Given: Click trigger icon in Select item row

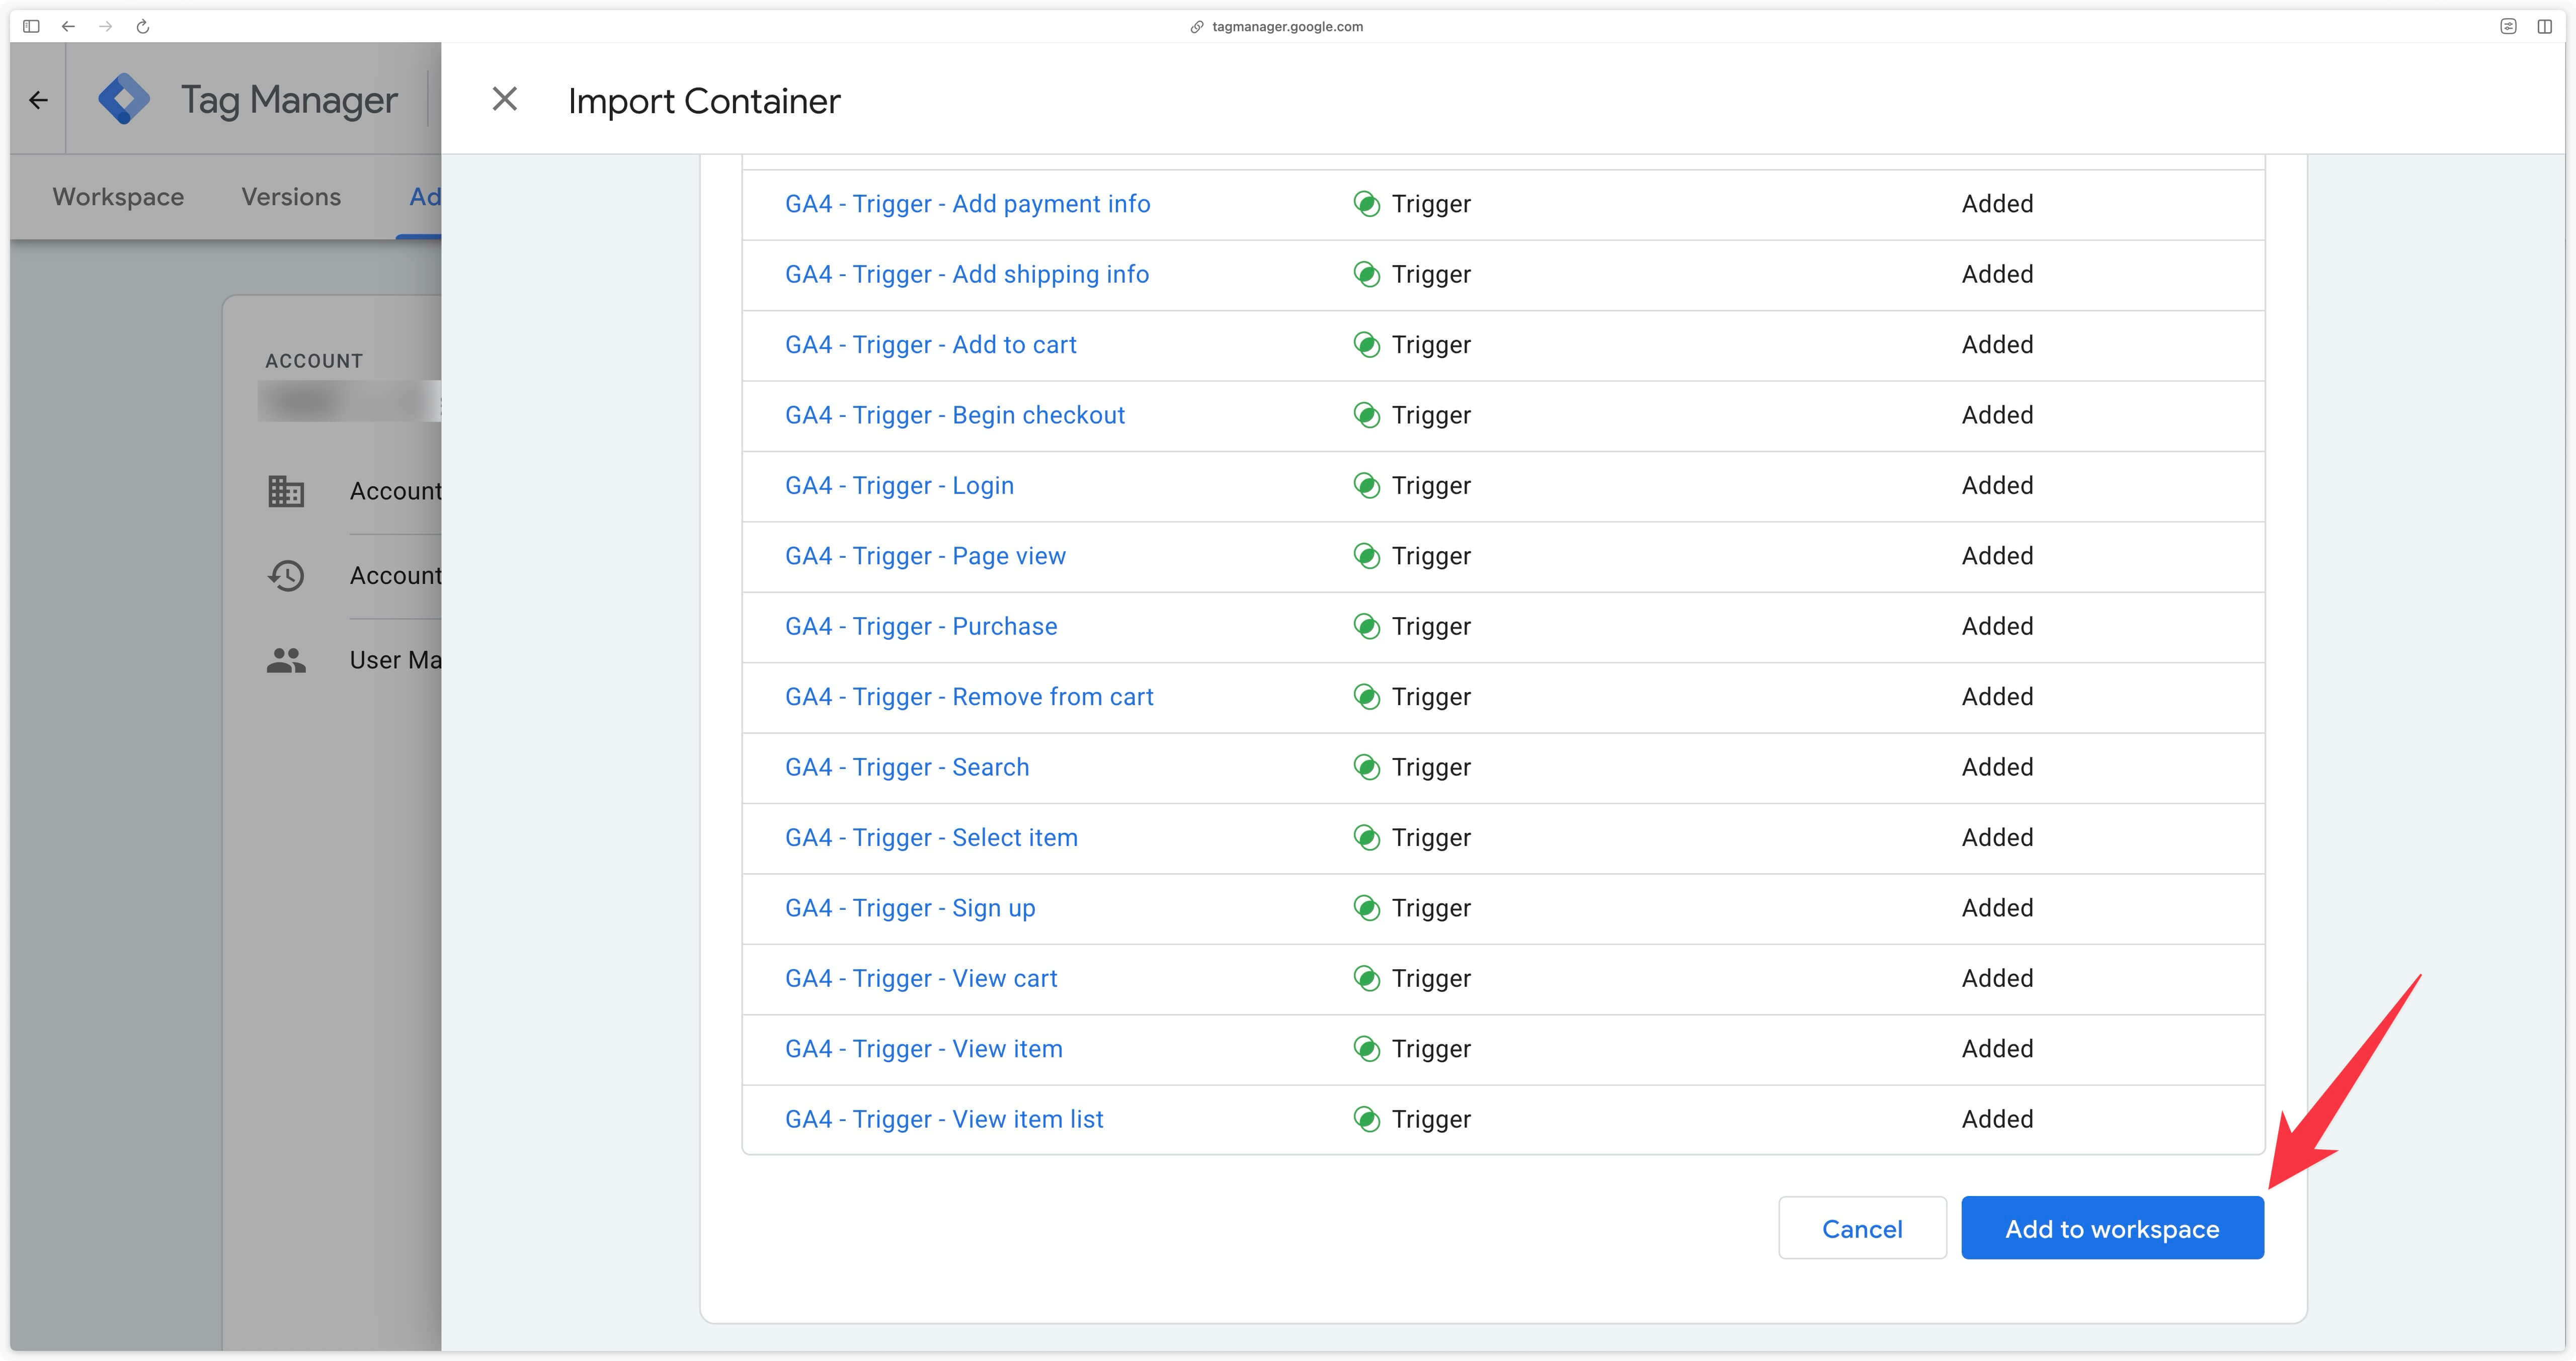Looking at the screenshot, I should tap(1366, 838).
